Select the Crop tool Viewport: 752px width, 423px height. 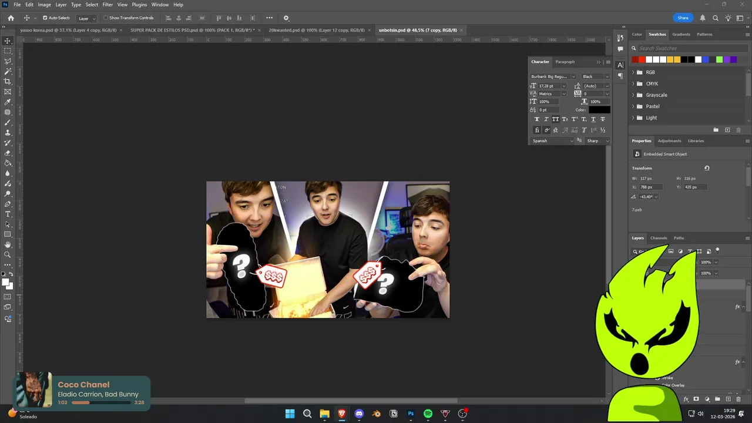pos(8,82)
